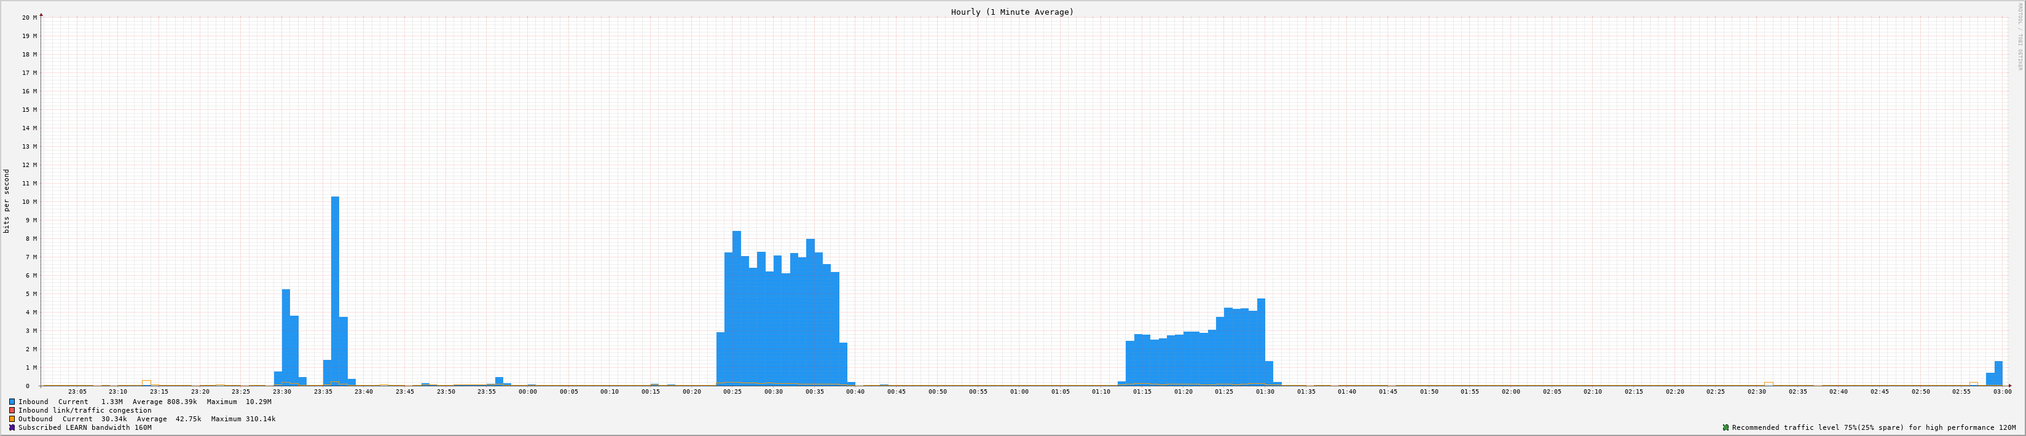Image resolution: width=2026 pixels, height=436 pixels.
Task: Click the orange Outbound legend swatch
Action: [12, 419]
